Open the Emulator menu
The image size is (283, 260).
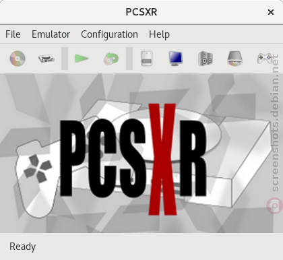click(x=51, y=34)
